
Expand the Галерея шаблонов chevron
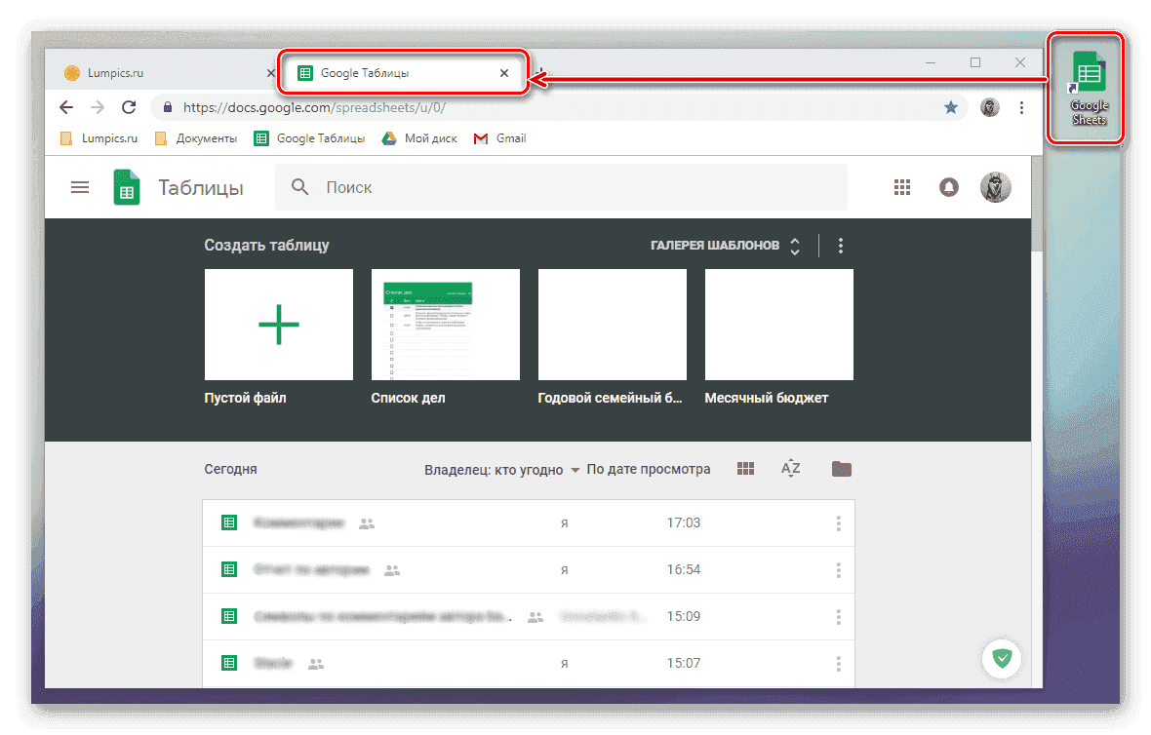pos(794,246)
